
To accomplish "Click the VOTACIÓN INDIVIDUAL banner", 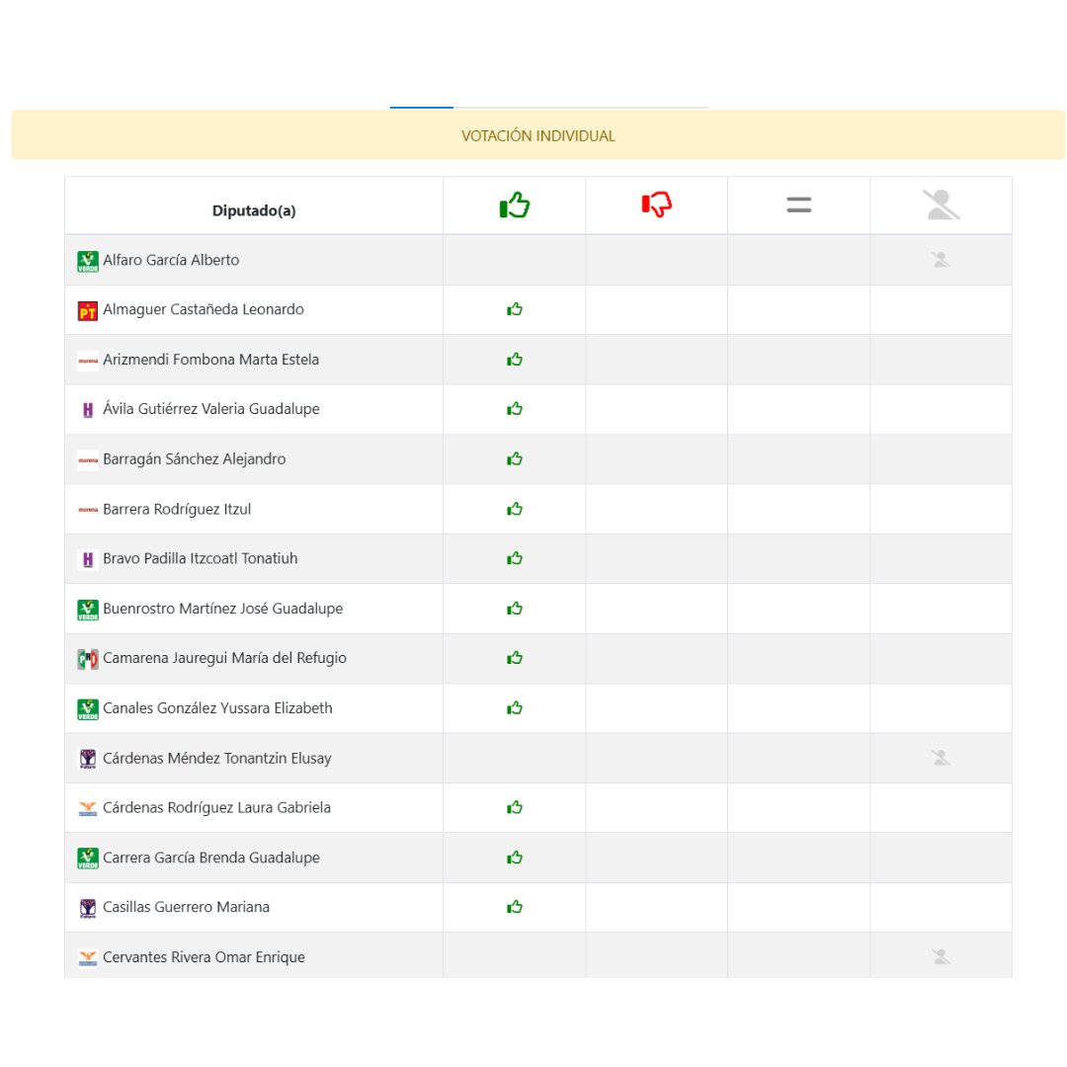I will [537, 135].
